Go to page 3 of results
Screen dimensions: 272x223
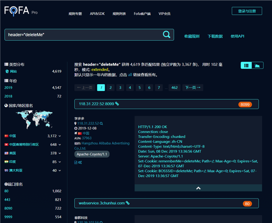point(120,87)
